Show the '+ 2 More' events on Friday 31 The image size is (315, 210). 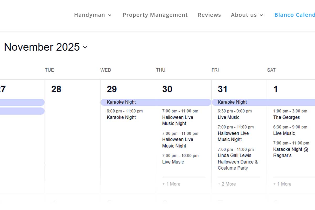(227, 184)
